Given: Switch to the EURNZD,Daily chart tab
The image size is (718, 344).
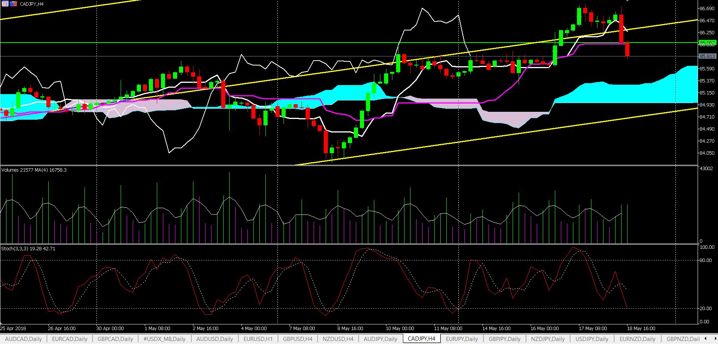Looking at the screenshot, I should coord(637,339).
